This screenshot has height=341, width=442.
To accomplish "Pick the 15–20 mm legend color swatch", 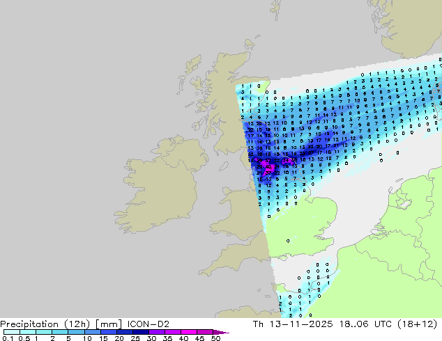I will [108, 332].
